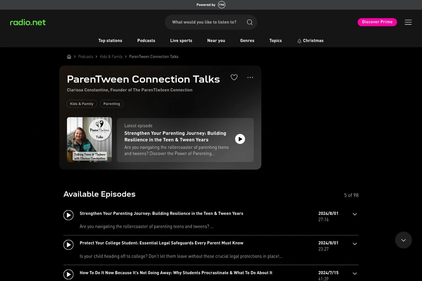The image size is (422, 281).
Task: Click the podcast cover thumbnail
Action: click(90, 140)
